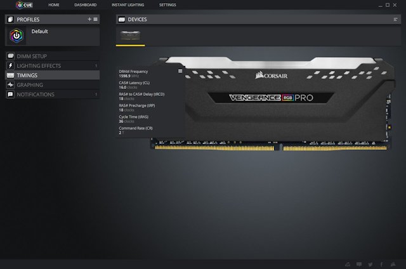This screenshot has width=406, height=269.
Task: Click the Vengeance RGB Pro memory image
Action: pyautogui.click(x=272, y=103)
